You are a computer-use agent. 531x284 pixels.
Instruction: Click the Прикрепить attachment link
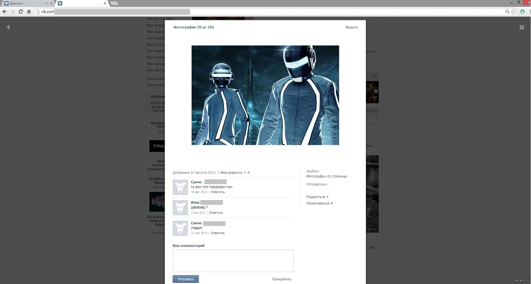pyautogui.click(x=281, y=279)
